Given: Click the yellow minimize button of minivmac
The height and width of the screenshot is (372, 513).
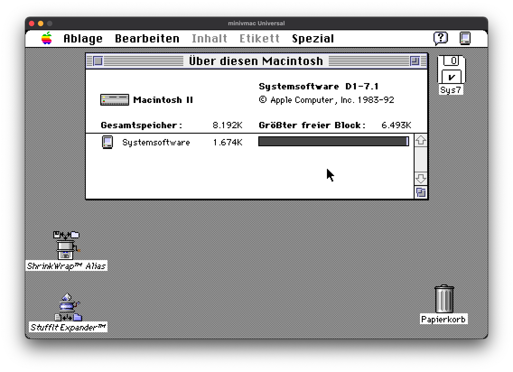Looking at the screenshot, I should tap(41, 23).
